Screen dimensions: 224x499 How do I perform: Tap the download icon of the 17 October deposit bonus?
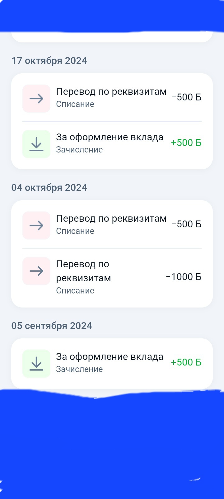36,144
